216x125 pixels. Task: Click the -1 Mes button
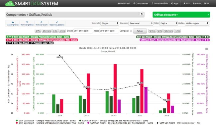(38, 31)
